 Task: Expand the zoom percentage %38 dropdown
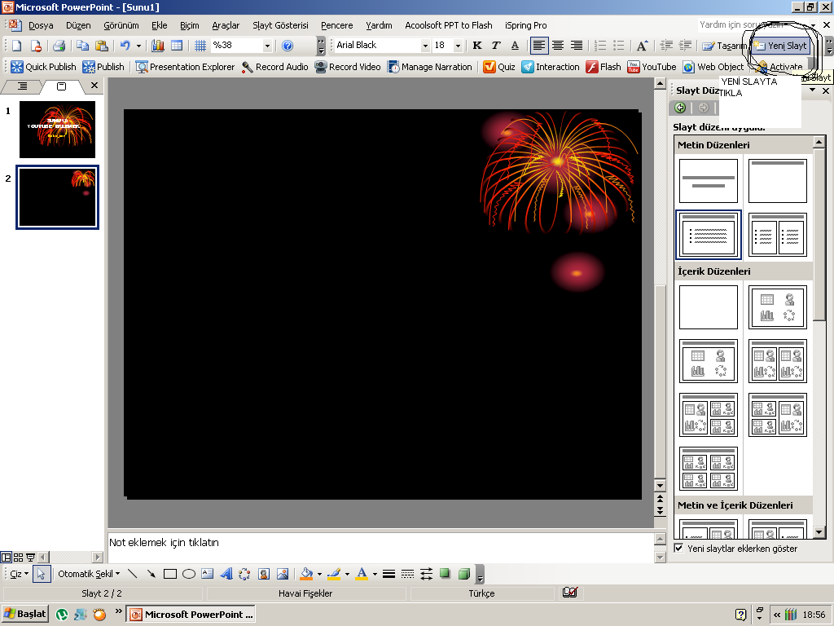click(x=267, y=46)
